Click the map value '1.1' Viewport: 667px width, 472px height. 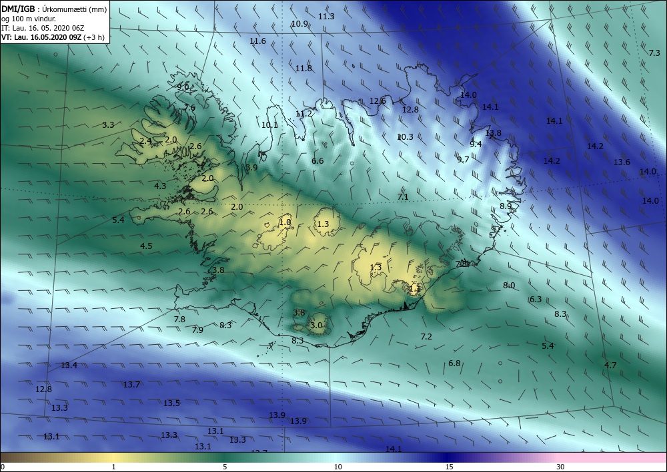click(415, 289)
